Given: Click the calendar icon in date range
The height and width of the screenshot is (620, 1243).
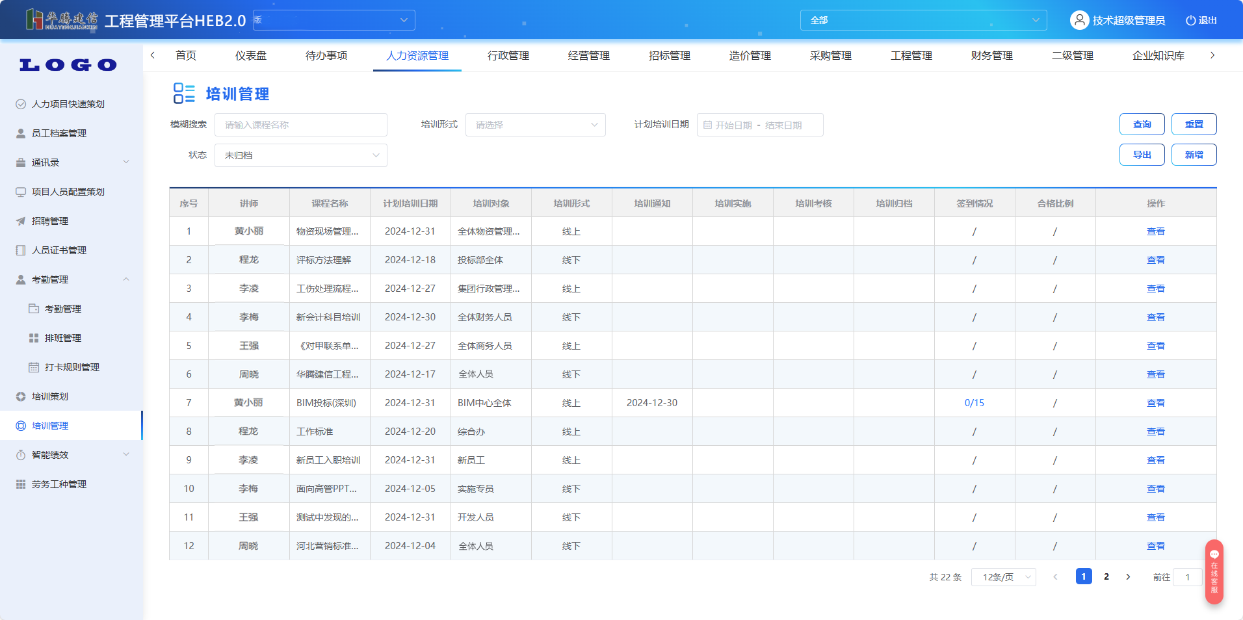Looking at the screenshot, I should [707, 125].
